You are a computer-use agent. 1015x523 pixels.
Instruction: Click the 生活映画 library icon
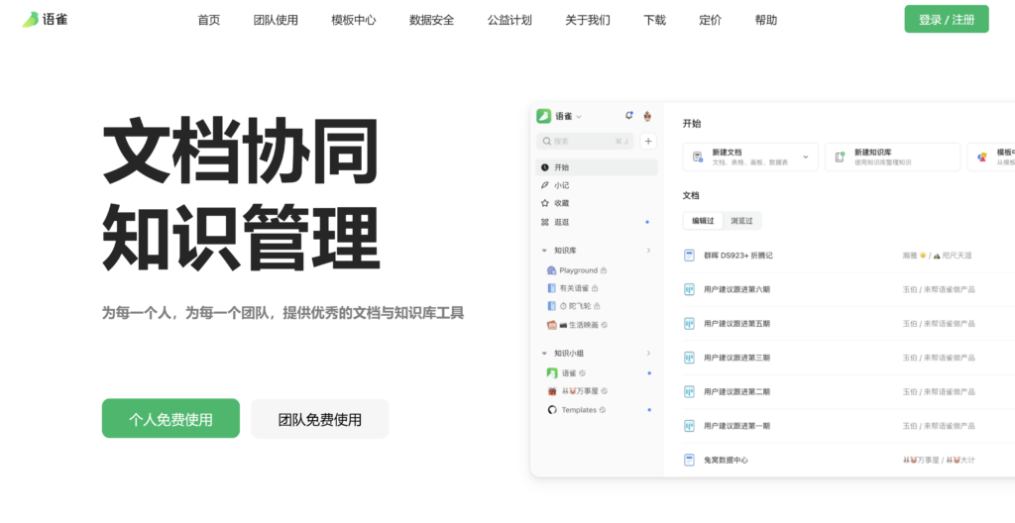coord(551,325)
